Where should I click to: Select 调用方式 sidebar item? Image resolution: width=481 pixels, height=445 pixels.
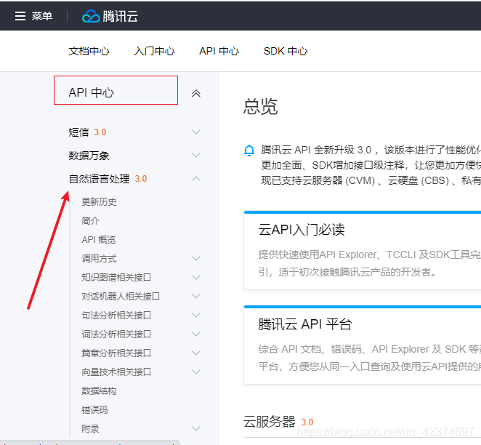pyautogui.click(x=99, y=259)
